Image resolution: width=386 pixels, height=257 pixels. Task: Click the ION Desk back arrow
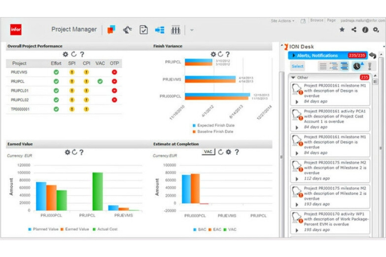coord(373,55)
